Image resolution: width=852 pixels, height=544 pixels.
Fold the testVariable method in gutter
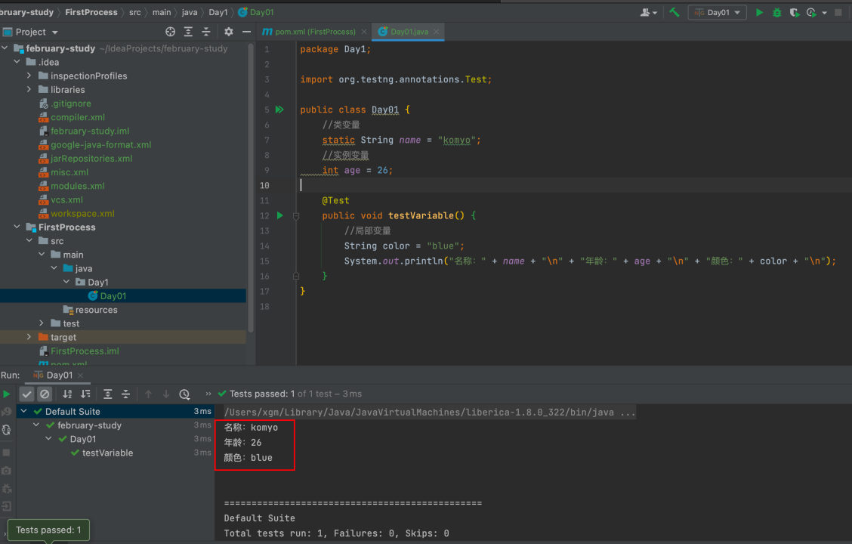point(296,216)
